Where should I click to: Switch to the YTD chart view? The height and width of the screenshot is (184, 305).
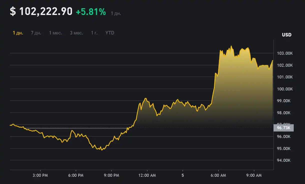point(110,33)
